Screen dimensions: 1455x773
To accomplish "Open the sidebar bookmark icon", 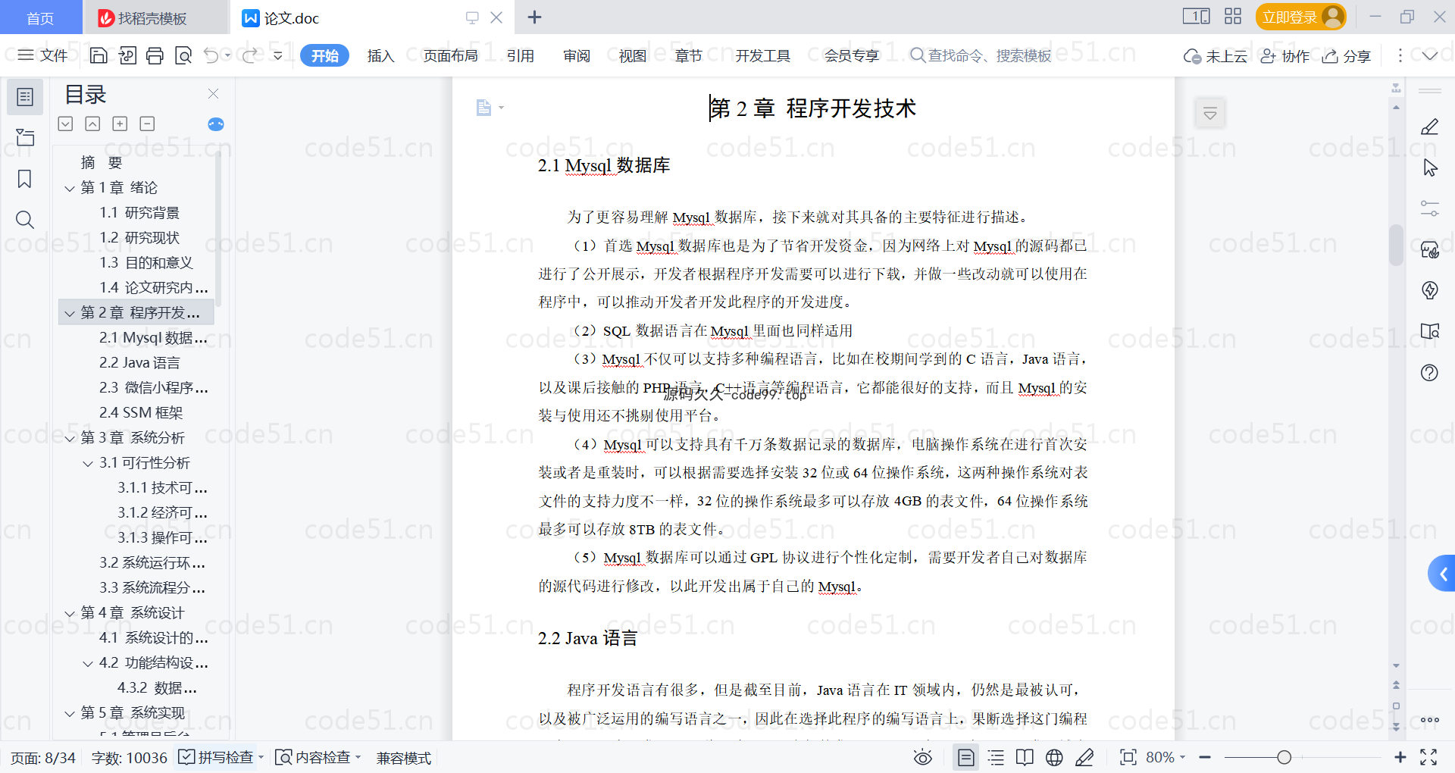I will (25, 179).
